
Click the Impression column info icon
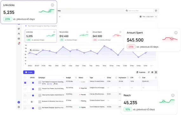128,78
